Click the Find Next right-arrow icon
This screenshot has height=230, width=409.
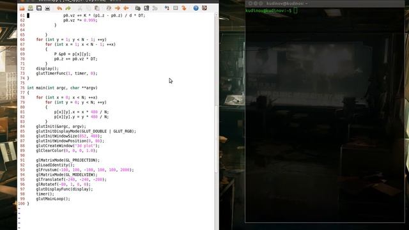click(x=118, y=8)
